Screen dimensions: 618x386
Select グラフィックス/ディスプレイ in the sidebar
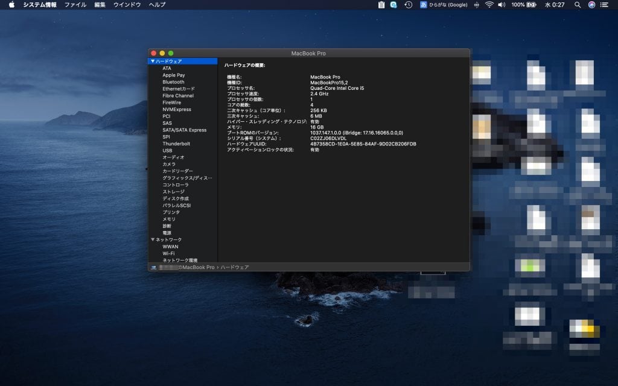click(187, 178)
